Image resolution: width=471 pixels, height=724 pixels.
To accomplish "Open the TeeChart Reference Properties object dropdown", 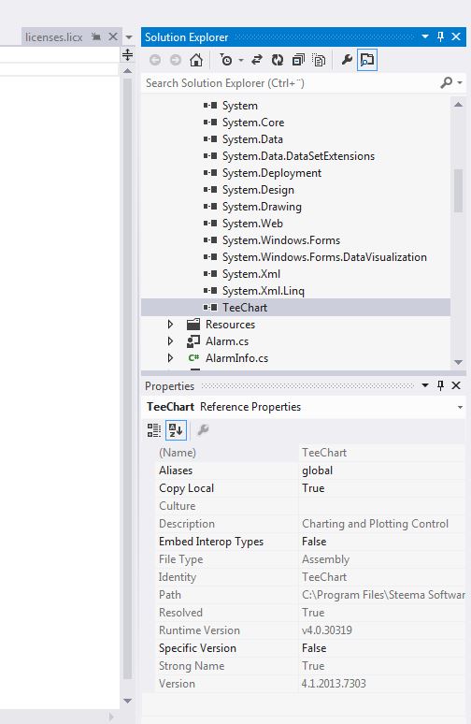I will (x=460, y=407).
